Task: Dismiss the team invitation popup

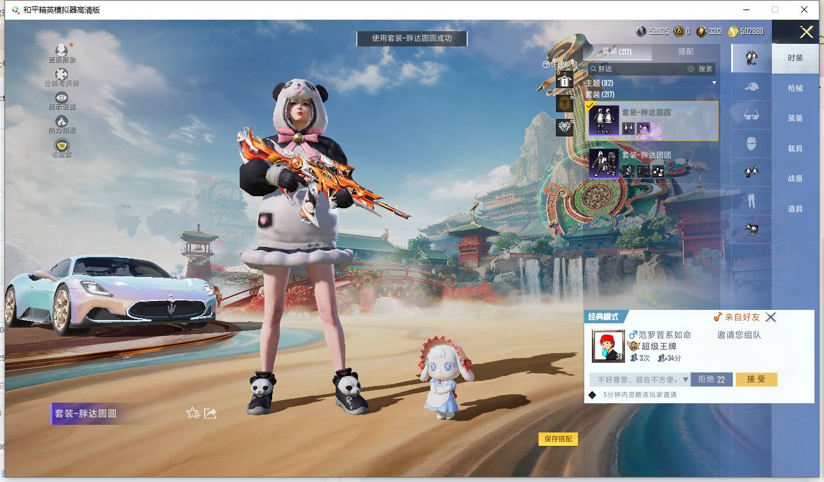Action: pos(771,317)
